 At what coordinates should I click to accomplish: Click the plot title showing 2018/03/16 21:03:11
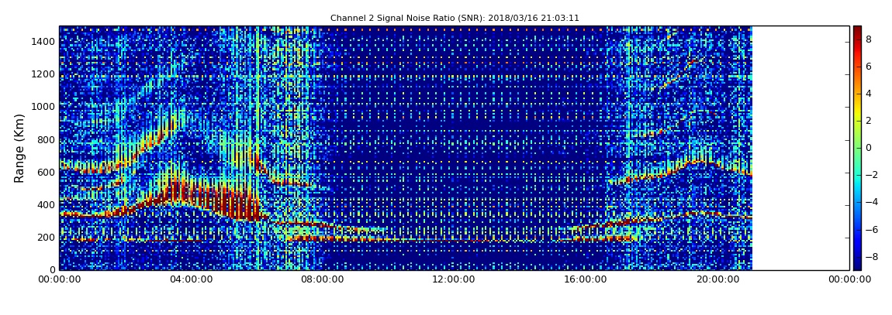455,18
